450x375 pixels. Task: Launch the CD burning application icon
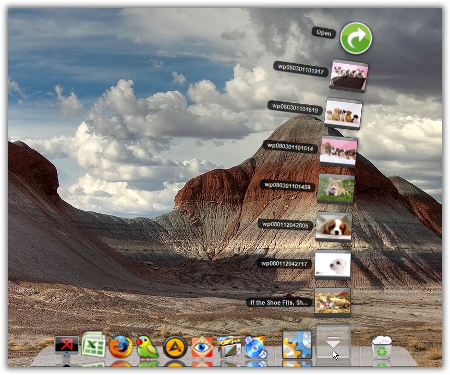(254, 345)
